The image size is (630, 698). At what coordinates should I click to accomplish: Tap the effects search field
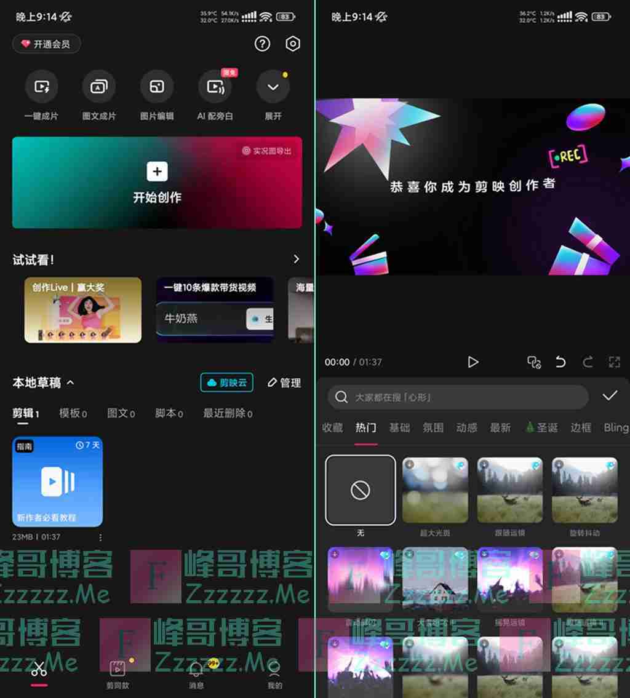(x=458, y=397)
